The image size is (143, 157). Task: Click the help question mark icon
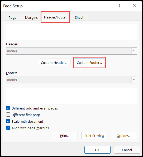pyautogui.click(x=119, y=6)
